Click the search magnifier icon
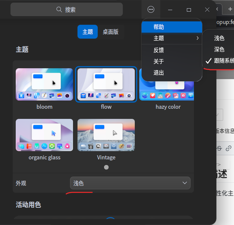This screenshot has height=225, width=234. pos(59,9)
